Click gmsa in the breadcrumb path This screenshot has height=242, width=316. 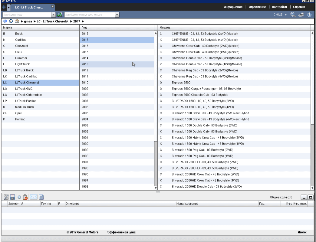coord(28,21)
